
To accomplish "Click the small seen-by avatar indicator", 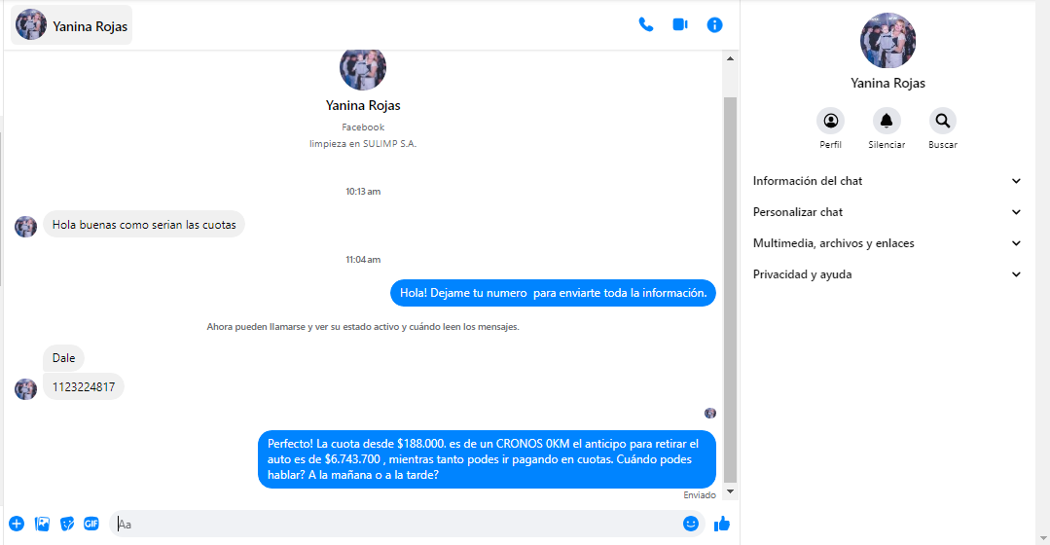I will coord(709,413).
